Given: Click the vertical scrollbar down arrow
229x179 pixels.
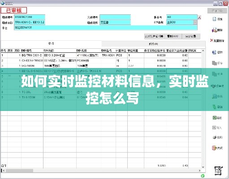Looking at the screenshot, I should (203, 167).
